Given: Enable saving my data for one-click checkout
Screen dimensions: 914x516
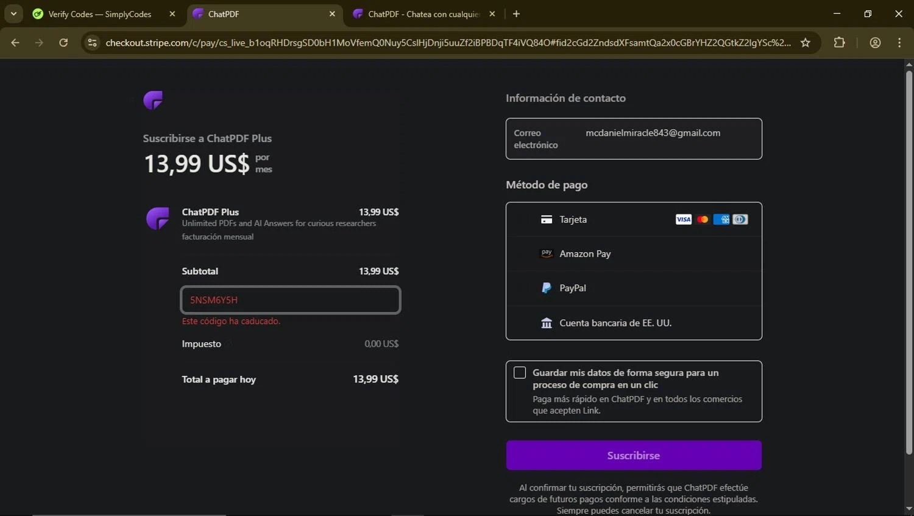Looking at the screenshot, I should [520, 373].
